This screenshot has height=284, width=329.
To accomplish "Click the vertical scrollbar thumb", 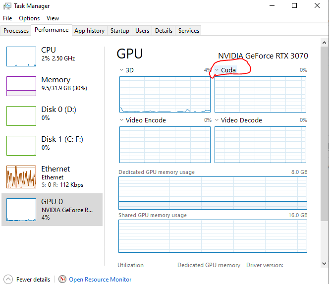I will click(324, 133).
